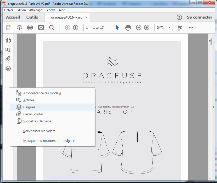This screenshot has width=217, height=183.
Task: Click the Save file icon
Action: tap(9, 28)
